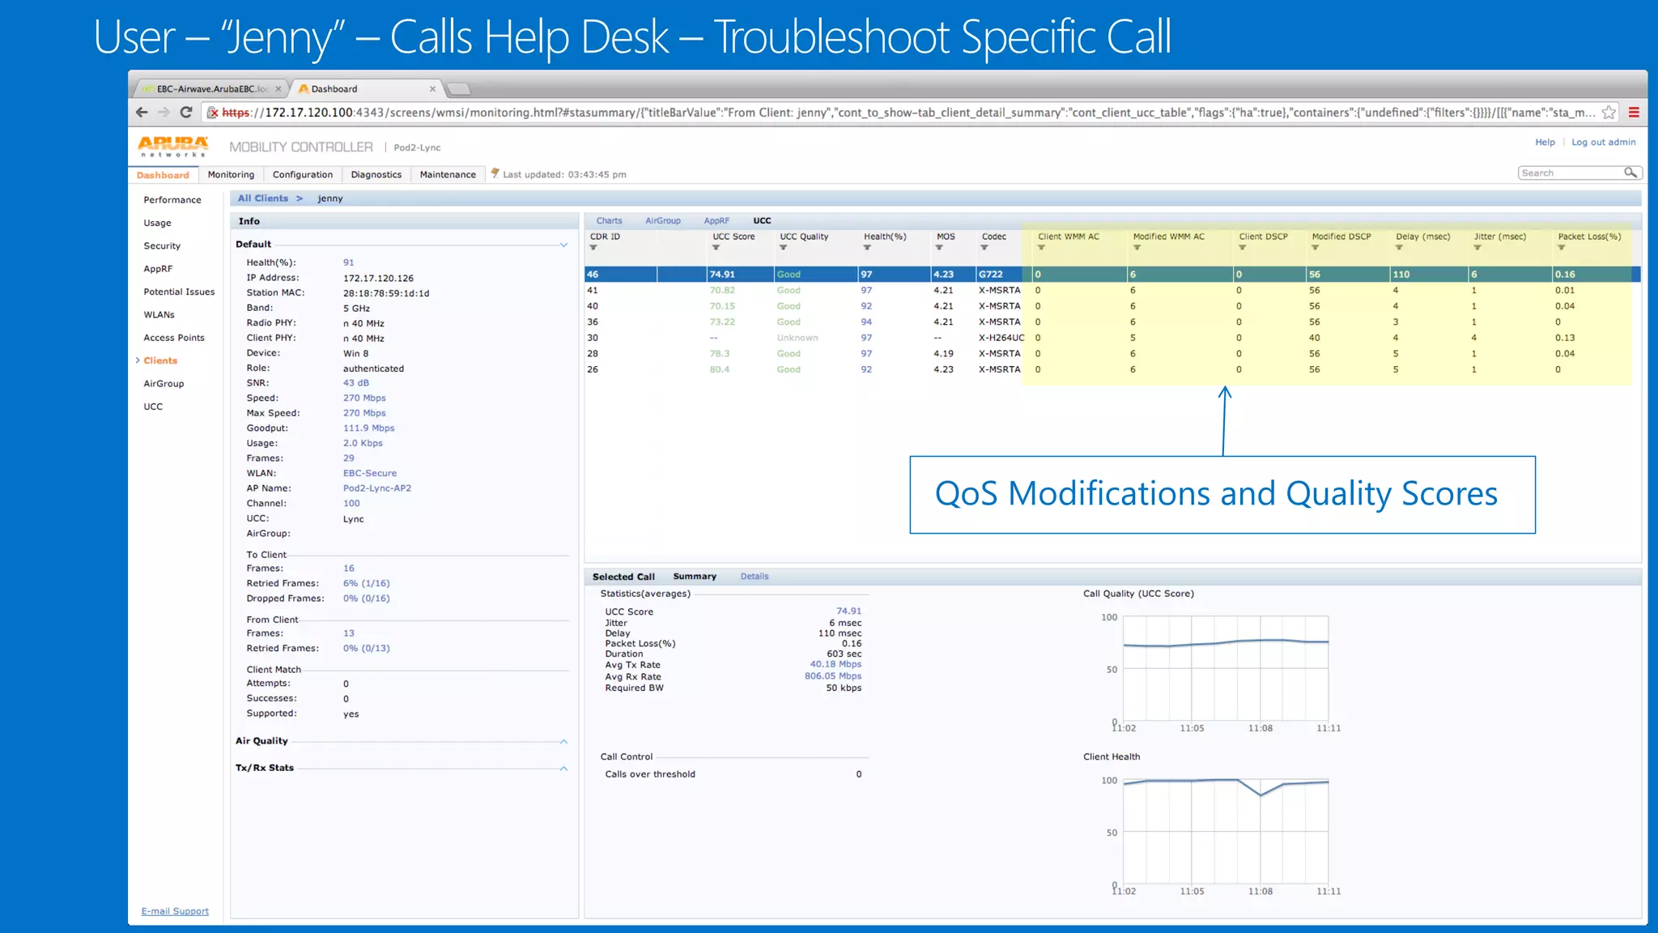Bookmark the page using the star icon
The height and width of the screenshot is (933, 1658).
click(1609, 113)
